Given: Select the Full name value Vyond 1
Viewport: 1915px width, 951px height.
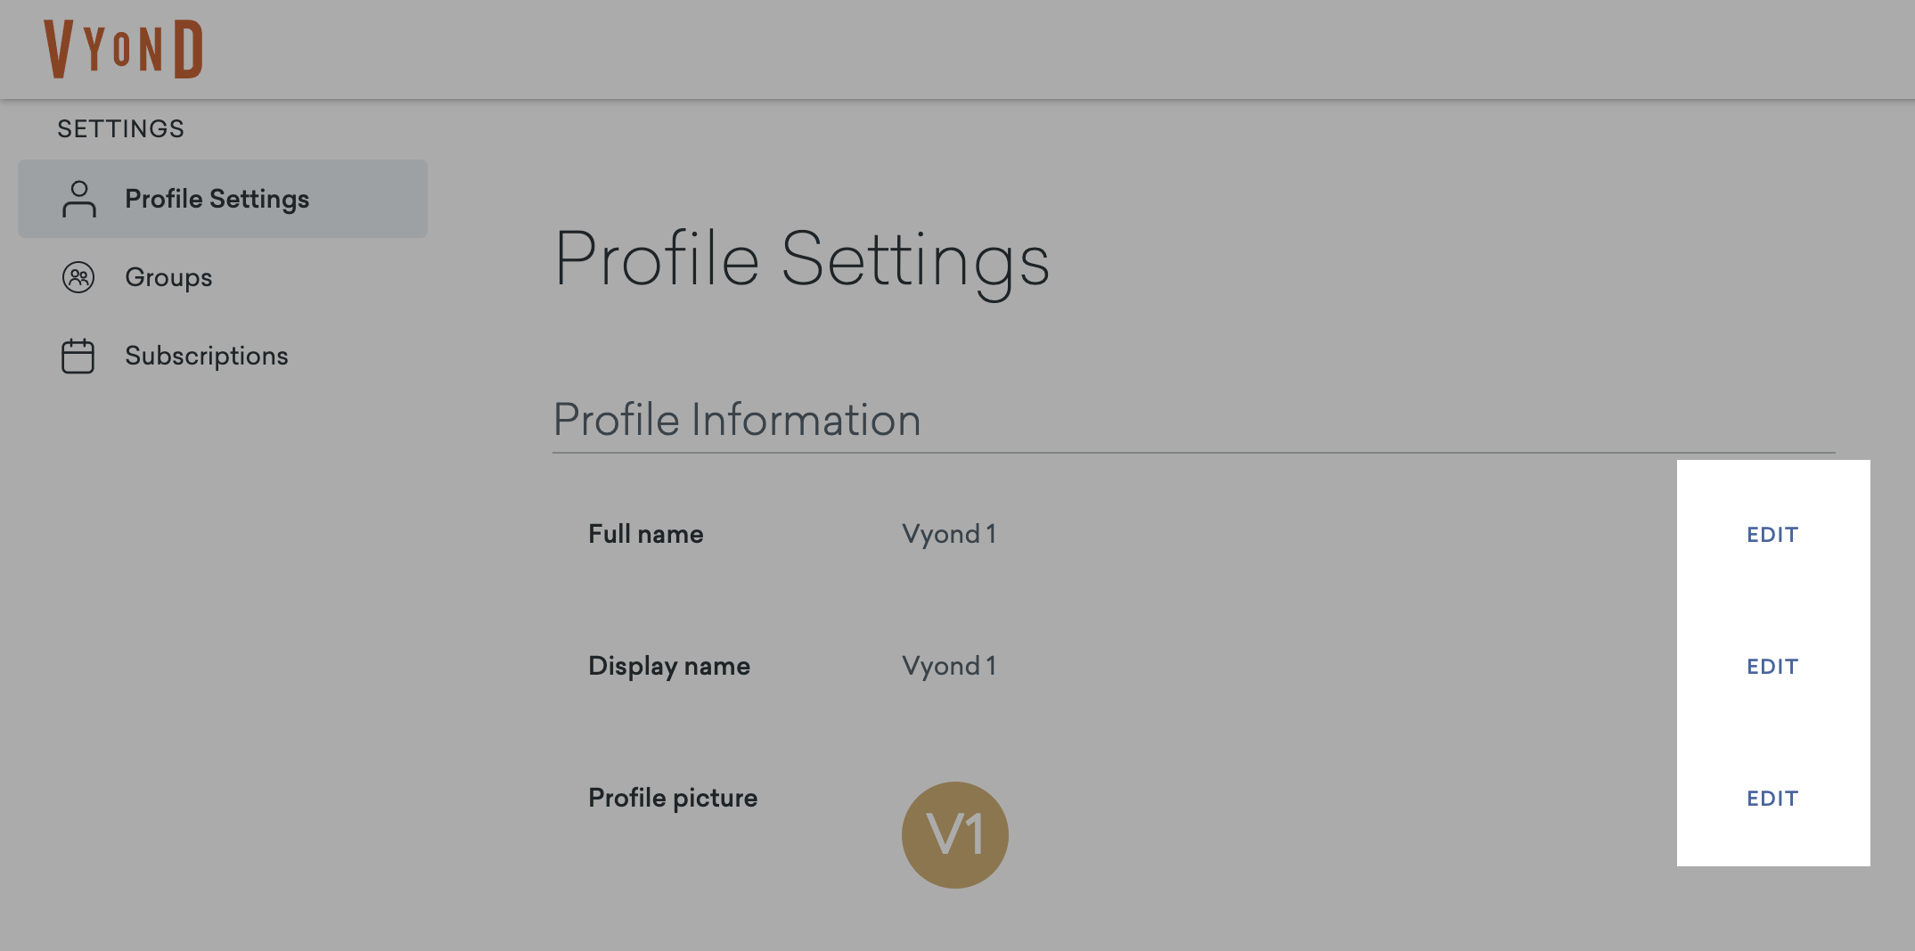Looking at the screenshot, I should click(x=949, y=534).
